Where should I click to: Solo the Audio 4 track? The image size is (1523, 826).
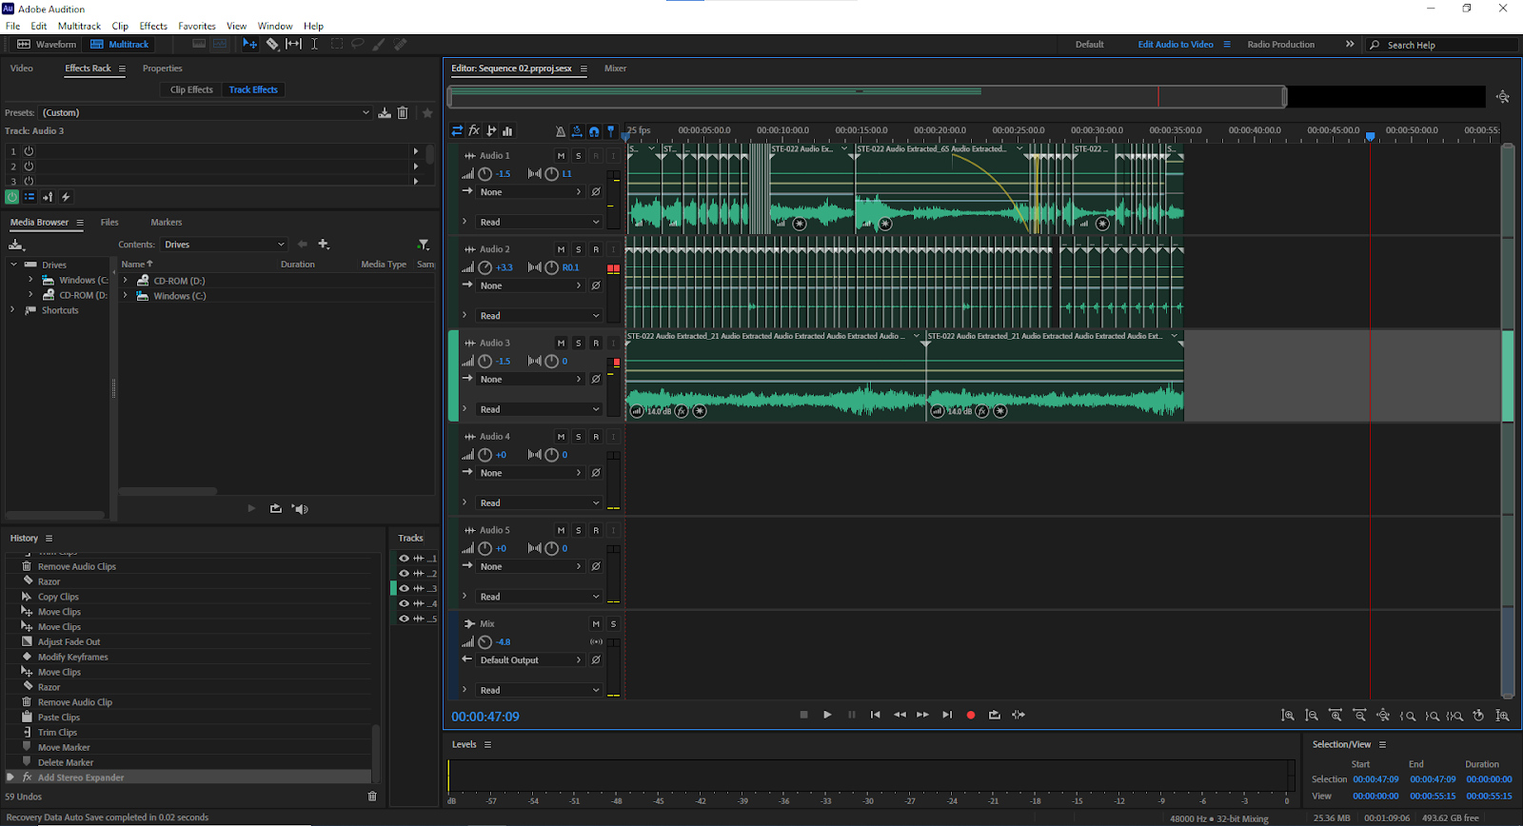[578, 437]
